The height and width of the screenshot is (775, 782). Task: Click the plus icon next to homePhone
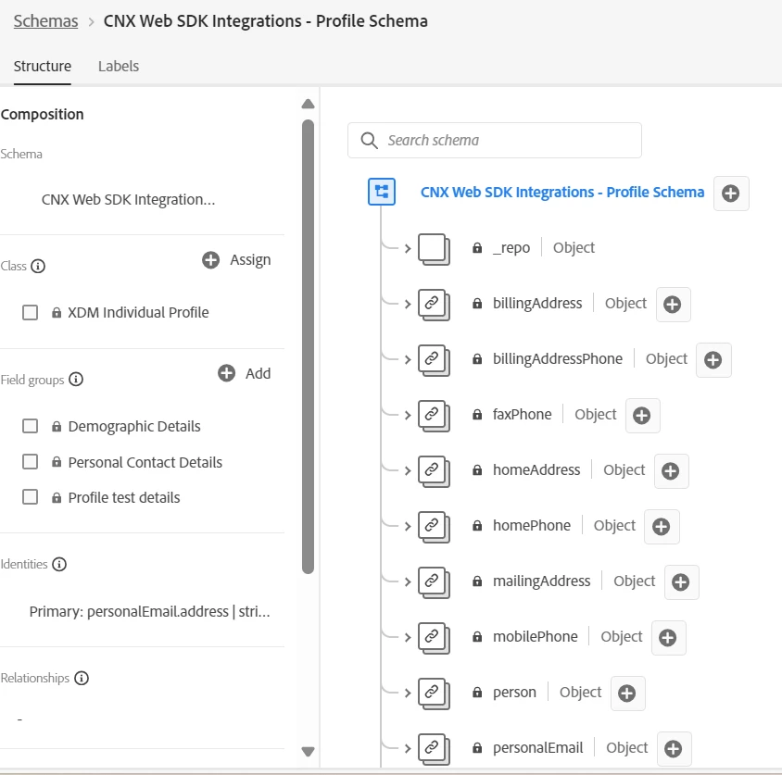pyautogui.click(x=662, y=527)
